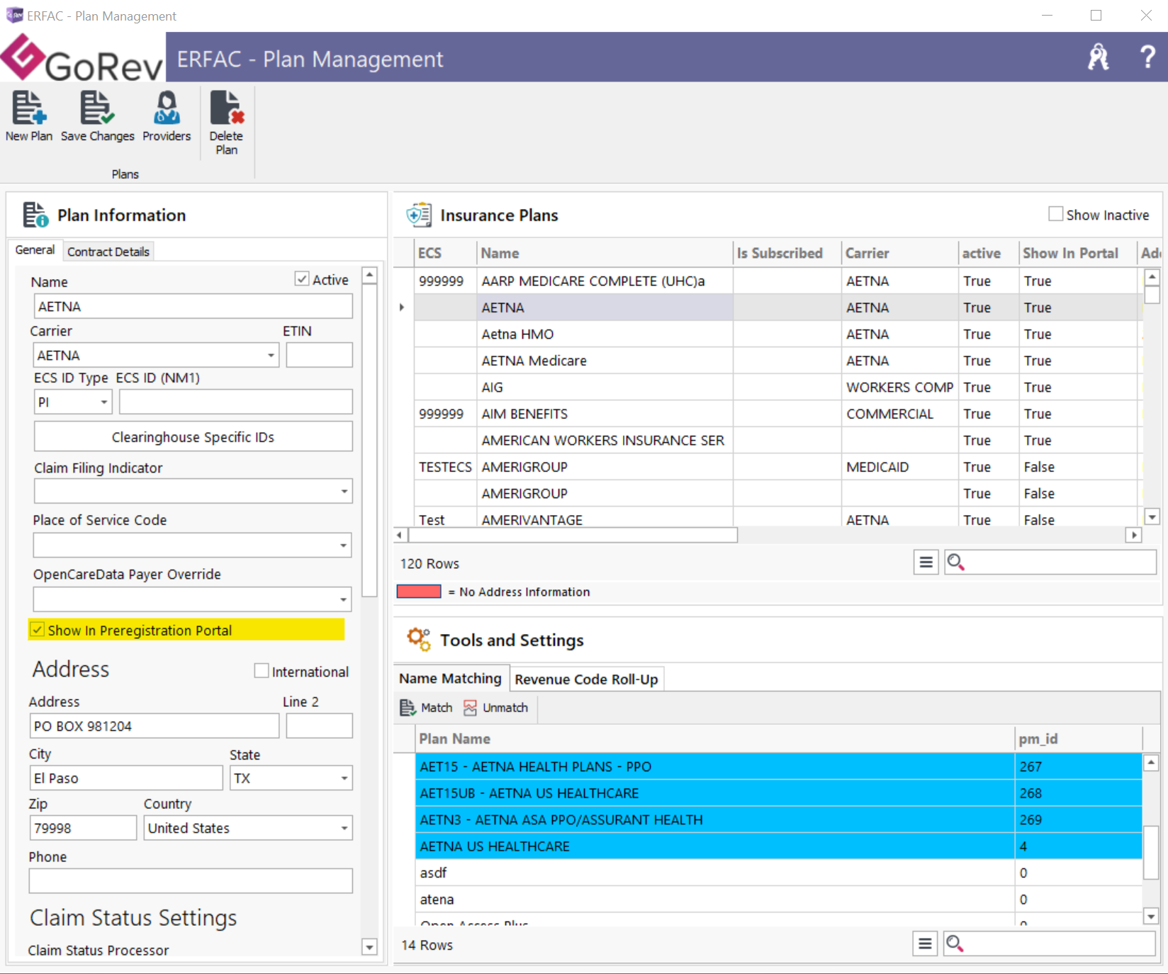Open the Insurance Plans grid menu icon

(926, 562)
